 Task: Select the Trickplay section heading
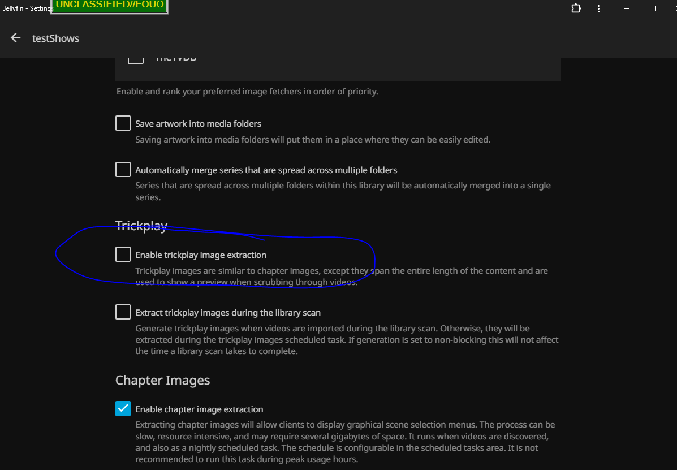(x=141, y=226)
